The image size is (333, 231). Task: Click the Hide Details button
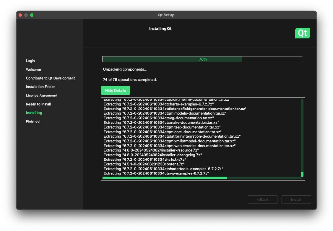(115, 90)
